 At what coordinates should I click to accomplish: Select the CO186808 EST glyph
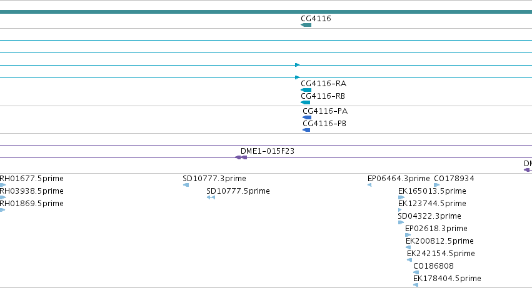(x=416, y=272)
